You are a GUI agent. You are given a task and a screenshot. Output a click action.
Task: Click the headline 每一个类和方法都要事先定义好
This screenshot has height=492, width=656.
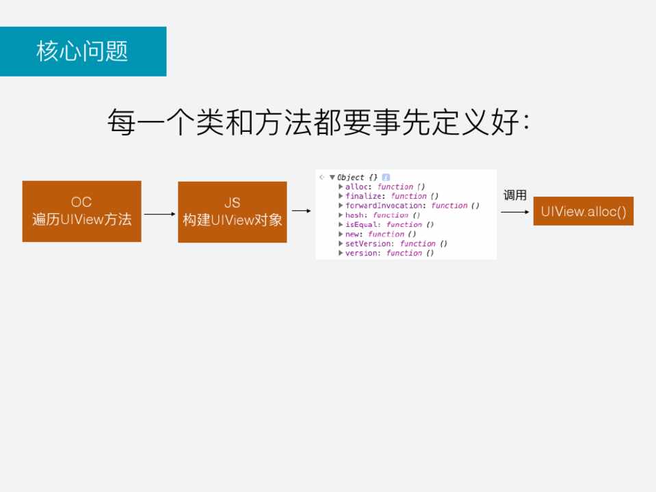[318, 123]
